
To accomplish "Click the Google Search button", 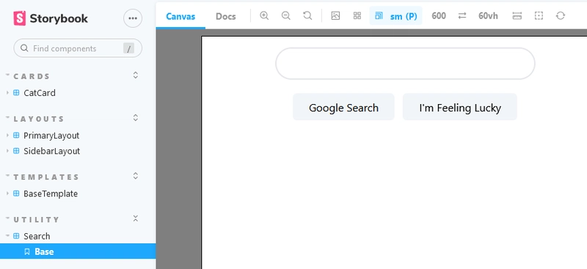I will pos(343,107).
